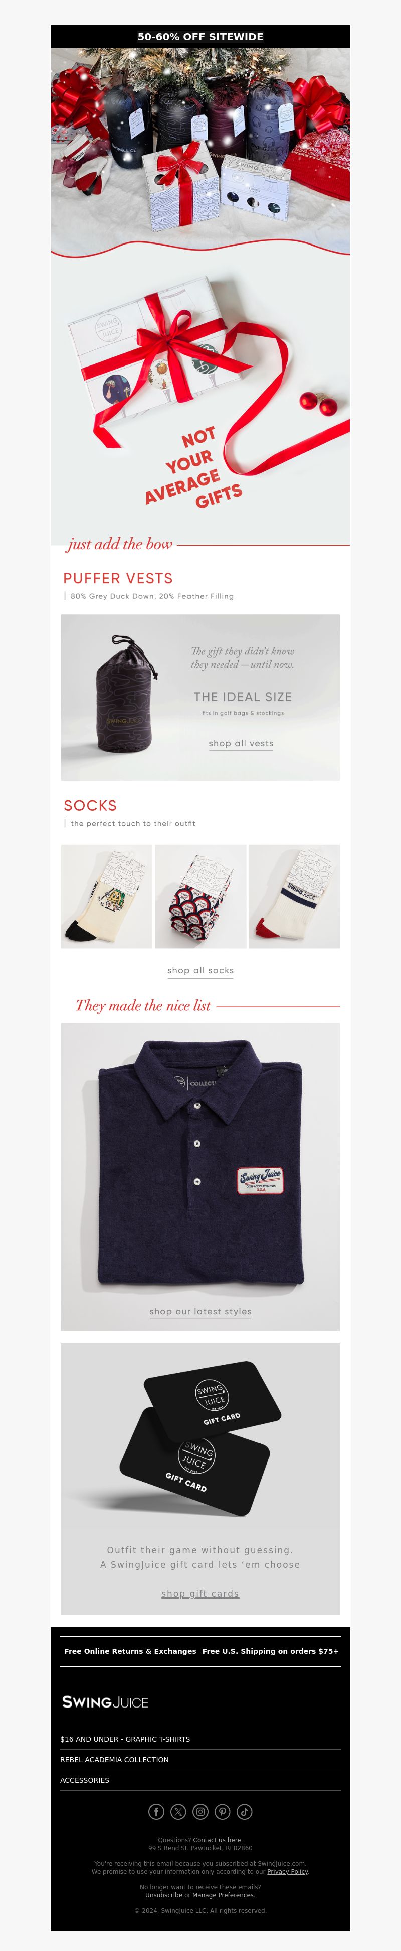Select ACCESSORIES footer menu item
The height and width of the screenshot is (1951, 401).
pyautogui.click(x=85, y=1780)
